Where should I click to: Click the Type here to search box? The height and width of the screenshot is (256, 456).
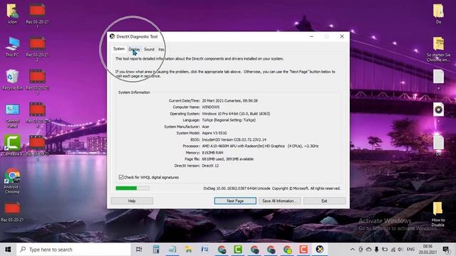coord(73,250)
